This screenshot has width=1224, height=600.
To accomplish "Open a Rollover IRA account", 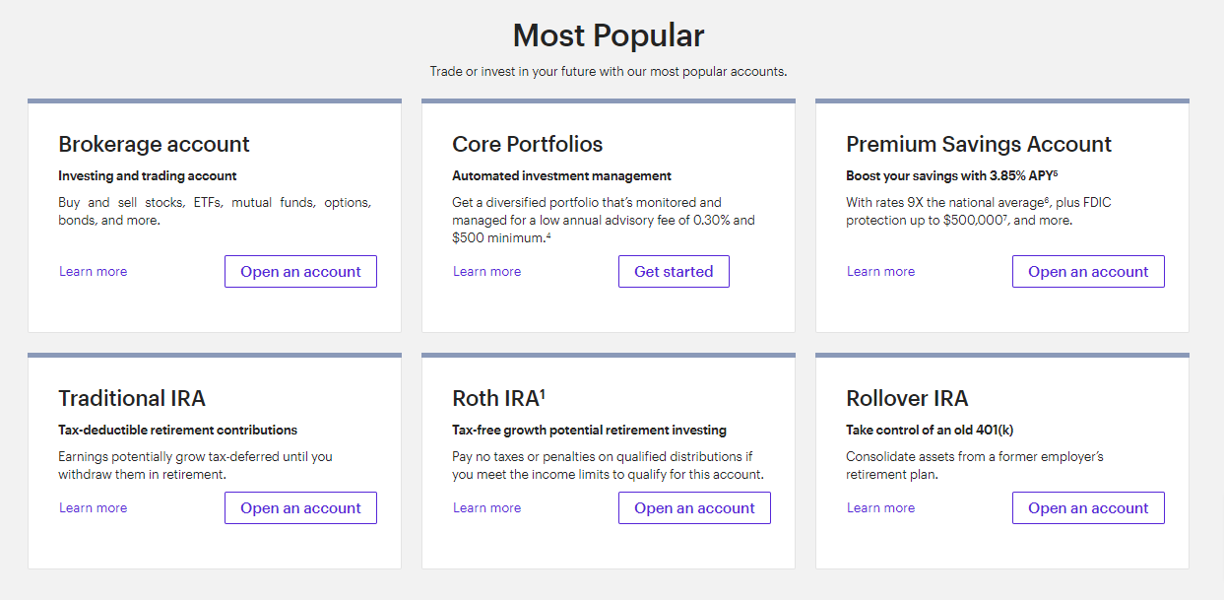I will [1088, 508].
